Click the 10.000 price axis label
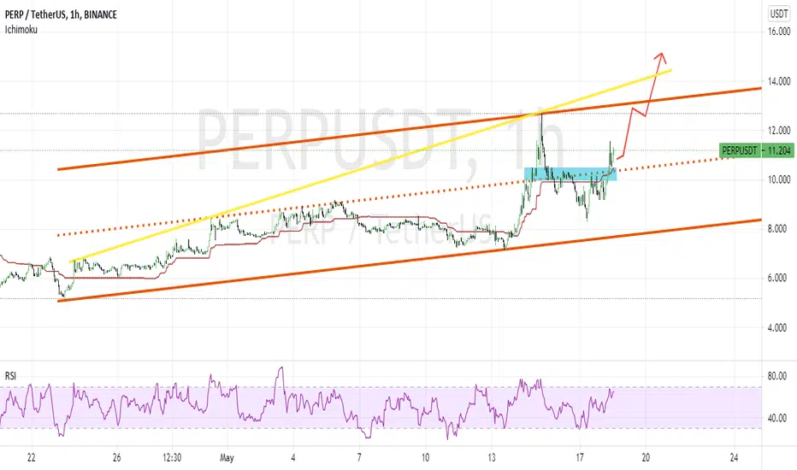This screenshot has width=797, height=470. click(x=779, y=179)
